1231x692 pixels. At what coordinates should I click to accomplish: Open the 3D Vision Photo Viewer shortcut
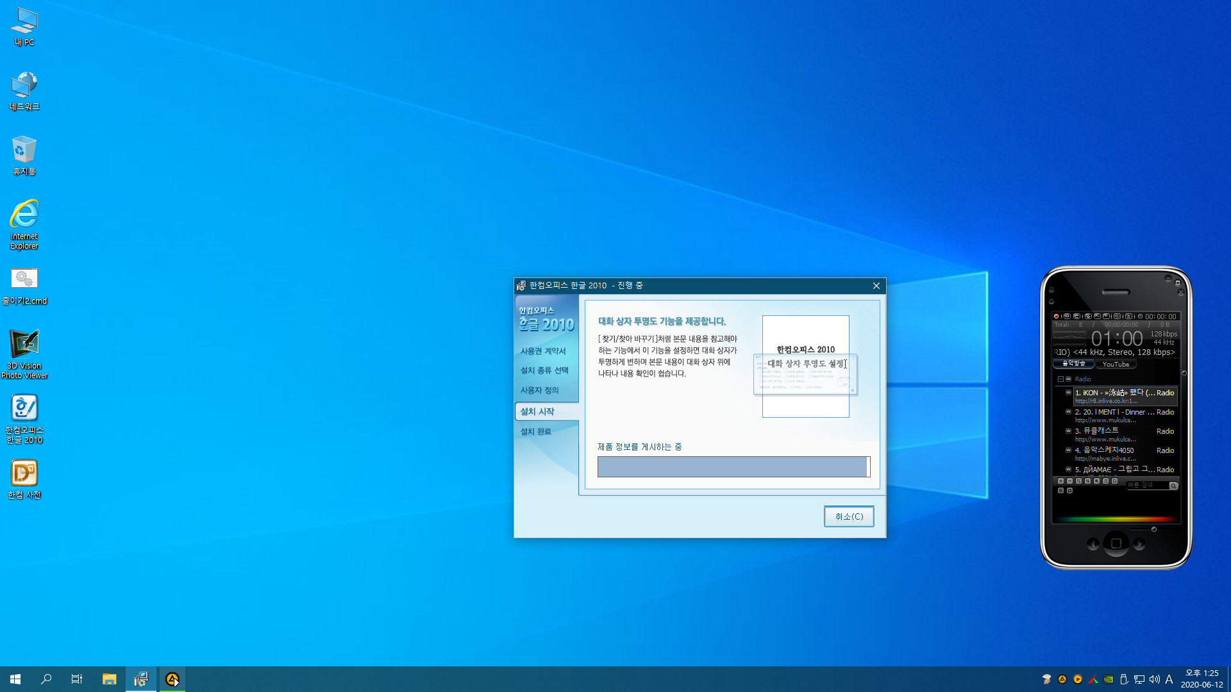(24, 354)
